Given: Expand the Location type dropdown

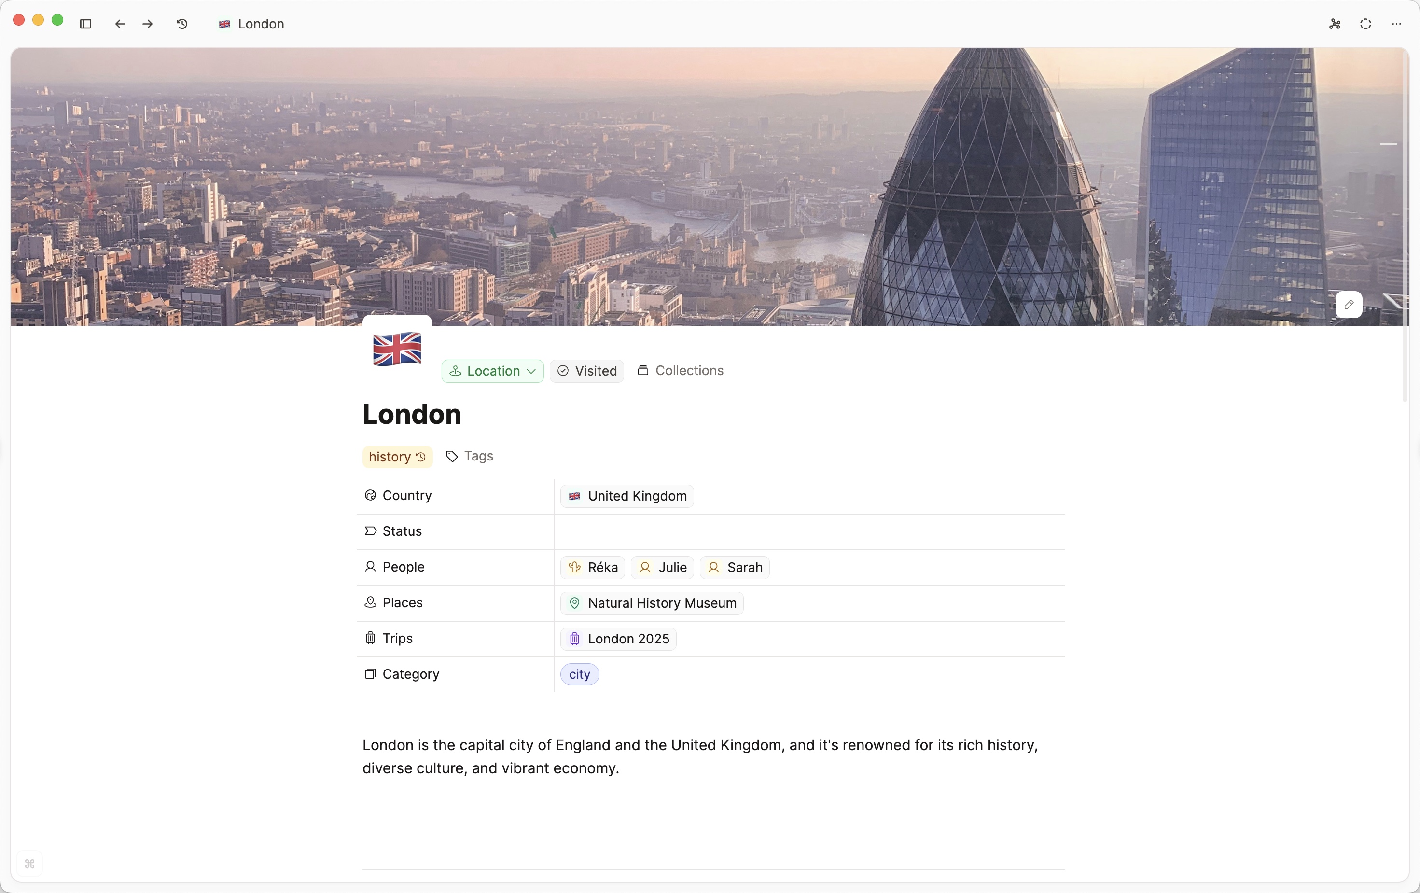Looking at the screenshot, I should [x=492, y=371].
